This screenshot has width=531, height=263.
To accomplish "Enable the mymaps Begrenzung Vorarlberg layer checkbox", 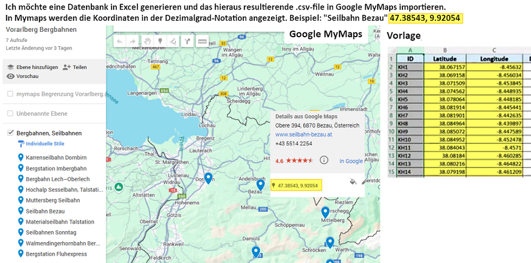I will [x=11, y=94].
